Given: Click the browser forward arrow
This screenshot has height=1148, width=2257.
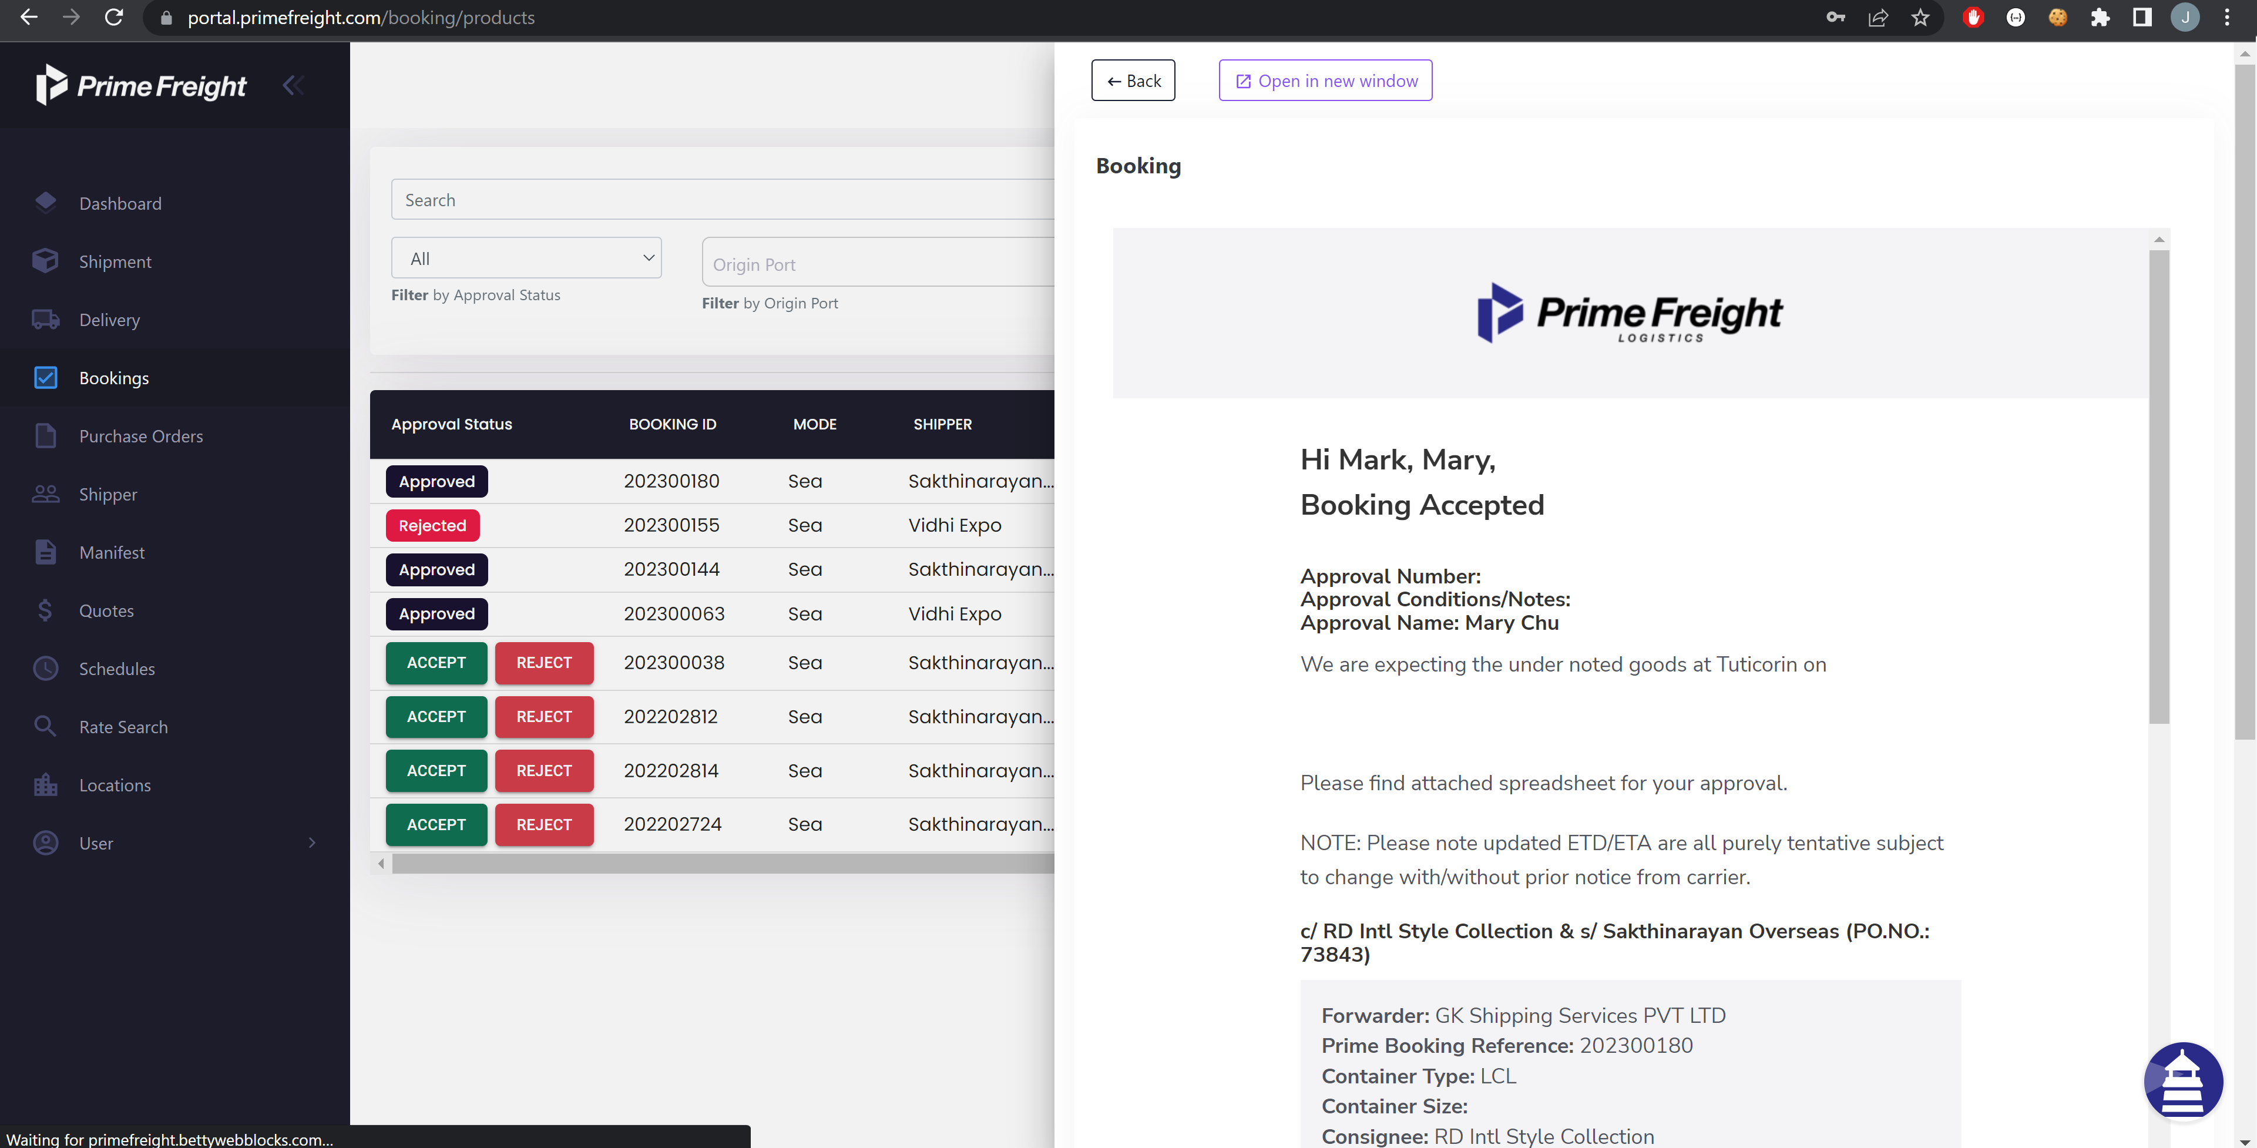Looking at the screenshot, I should coord(71,16).
